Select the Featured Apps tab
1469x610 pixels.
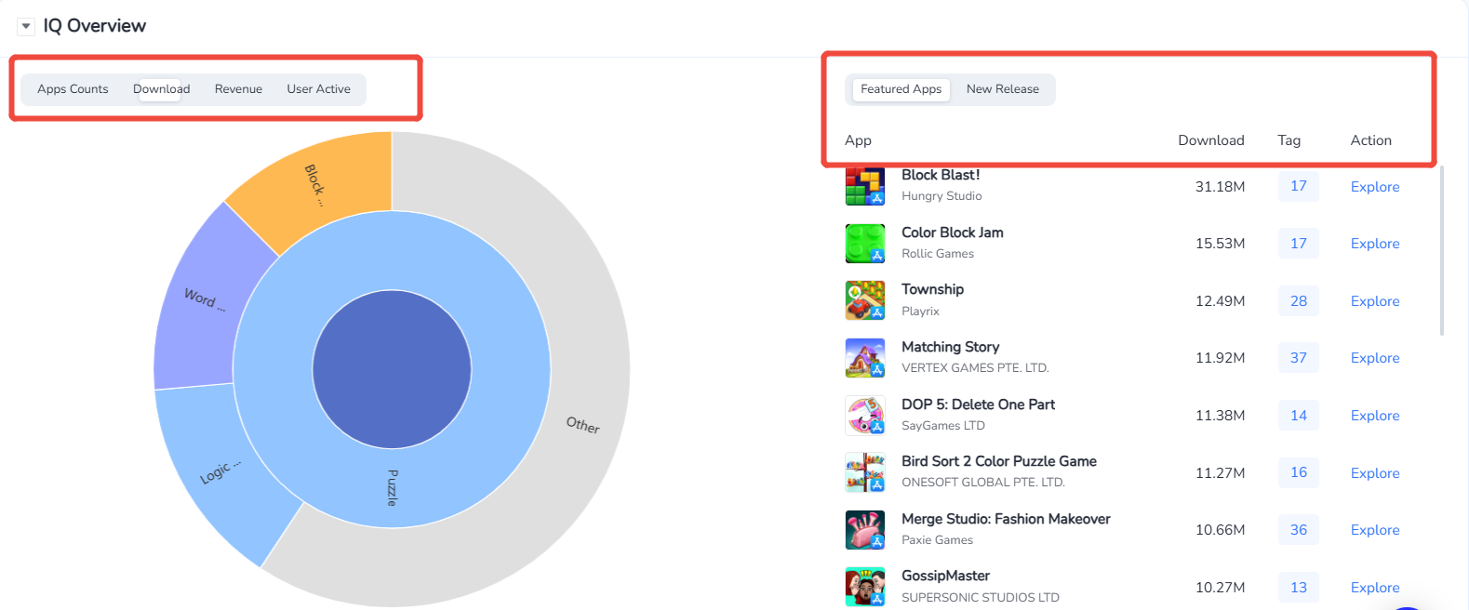pyautogui.click(x=901, y=89)
